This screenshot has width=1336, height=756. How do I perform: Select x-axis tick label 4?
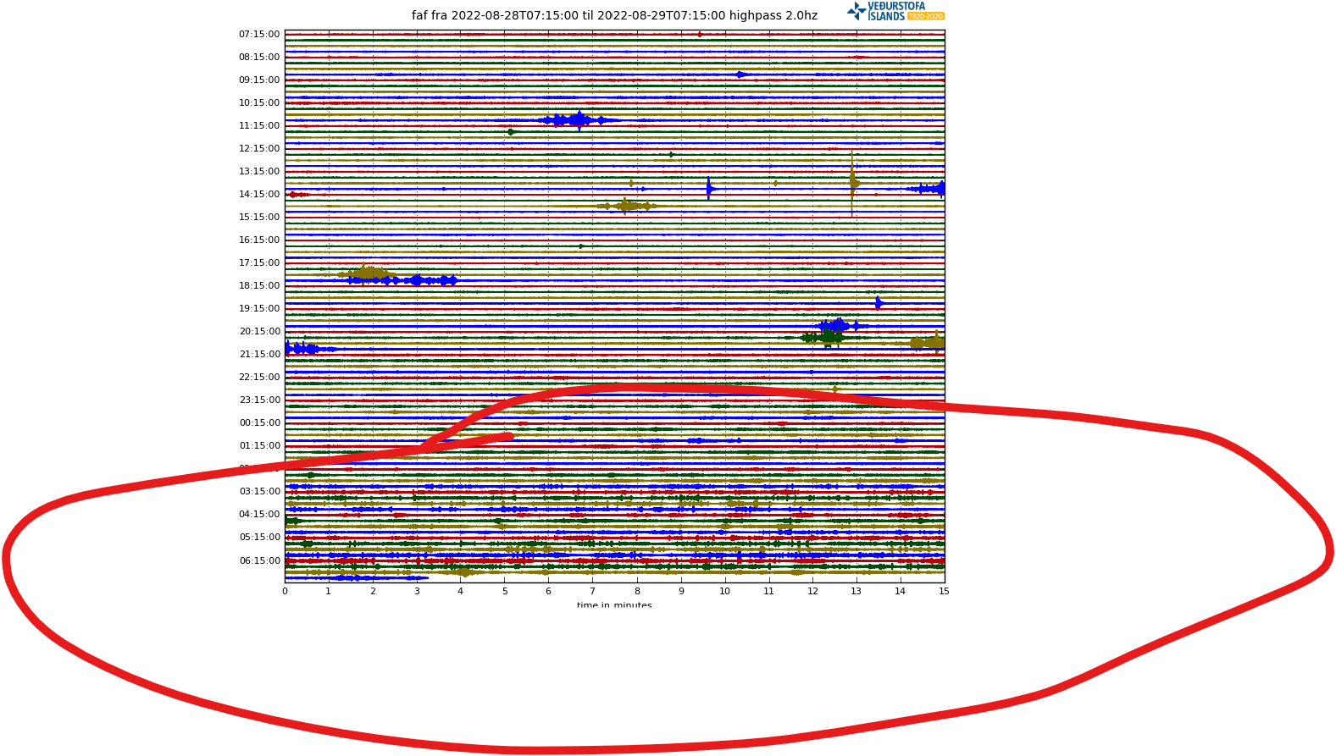tap(461, 592)
